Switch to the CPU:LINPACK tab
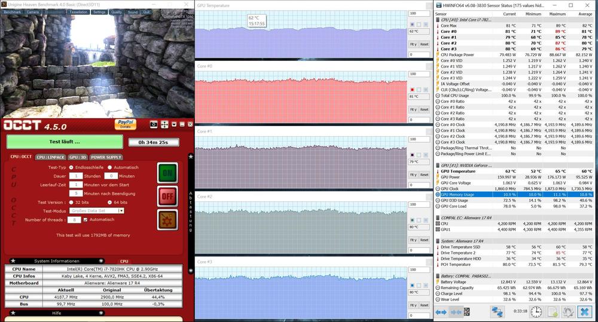The height and width of the screenshot is (322, 598). coord(50,157)
